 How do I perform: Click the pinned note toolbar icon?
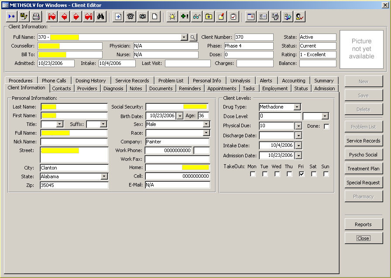(221, 17)
